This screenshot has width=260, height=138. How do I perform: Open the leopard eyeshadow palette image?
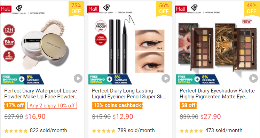point(237,47)
